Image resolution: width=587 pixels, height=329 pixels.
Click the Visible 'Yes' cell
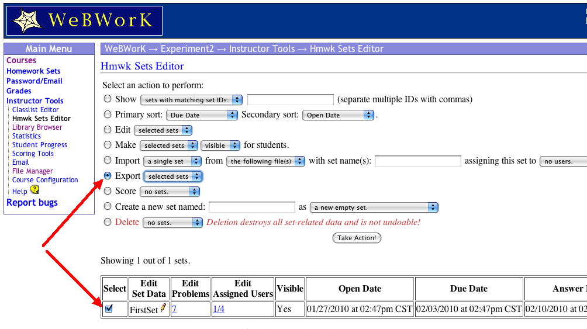(x=290, y=309)
